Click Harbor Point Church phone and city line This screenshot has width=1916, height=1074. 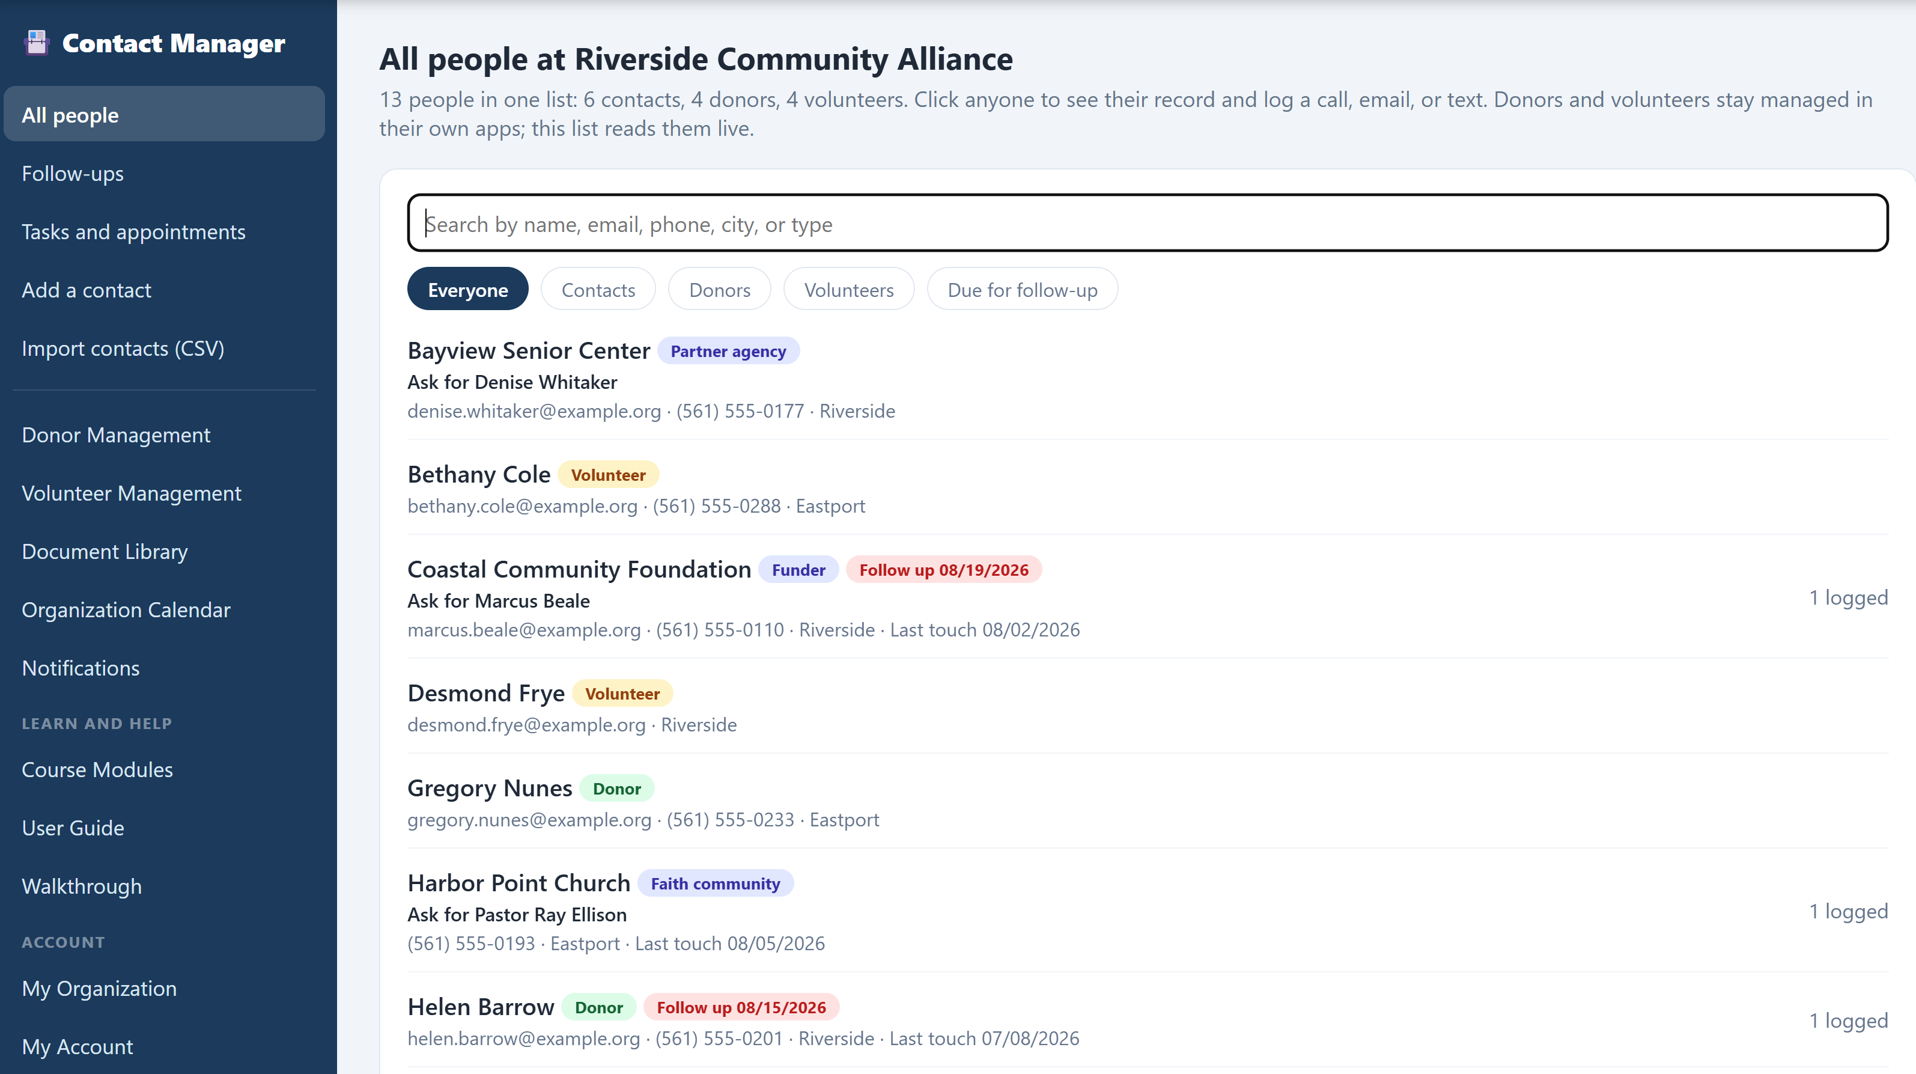(616, 944)
